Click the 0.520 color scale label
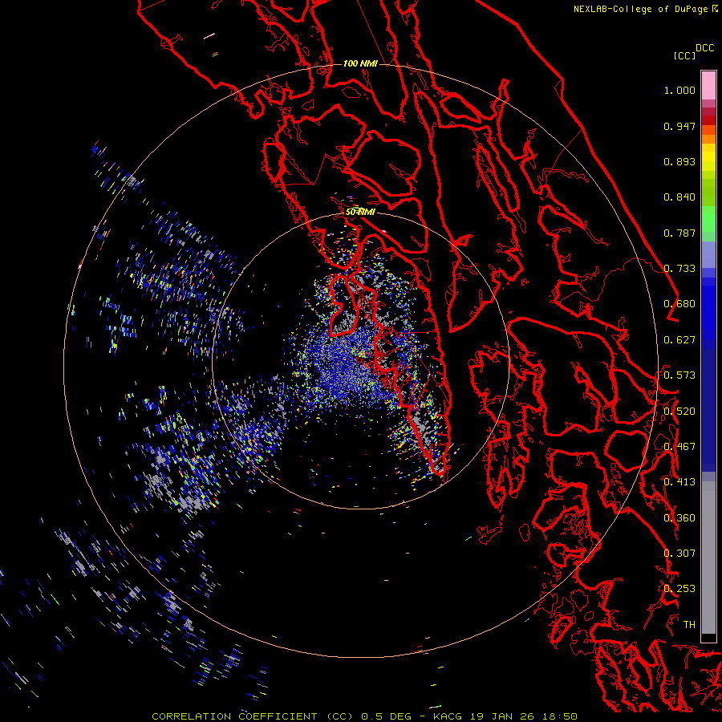 679,411
